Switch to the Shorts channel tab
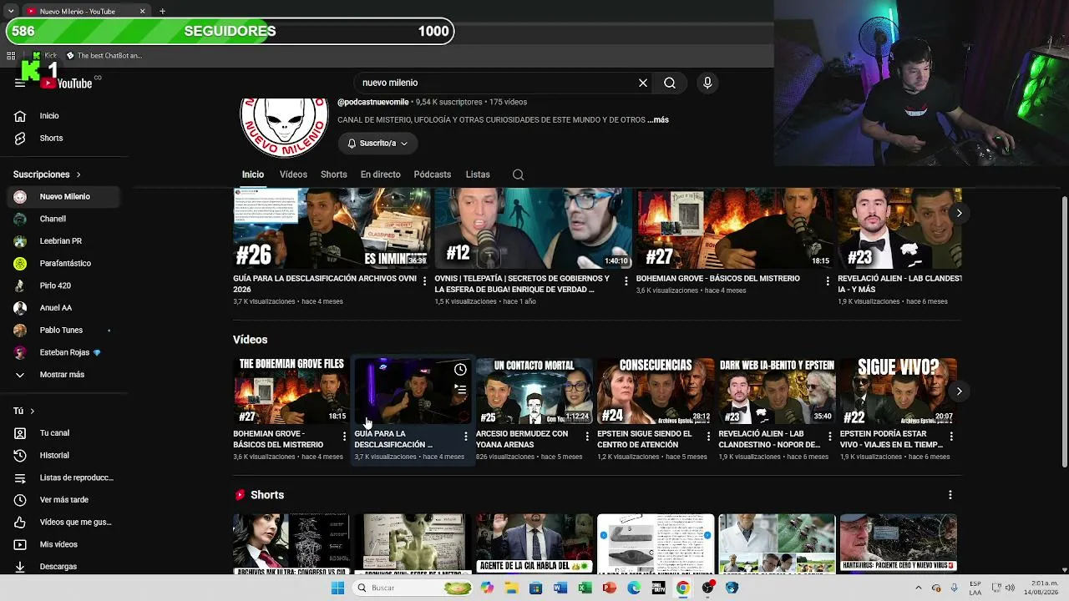The width and height of the screenshot is (1069, 601). click(x=334, y=174)
